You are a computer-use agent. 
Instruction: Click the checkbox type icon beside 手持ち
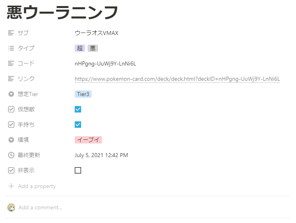[x=11, y=125]
